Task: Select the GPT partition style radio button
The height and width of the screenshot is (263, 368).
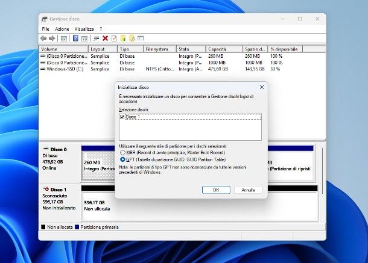Action: 123,159
